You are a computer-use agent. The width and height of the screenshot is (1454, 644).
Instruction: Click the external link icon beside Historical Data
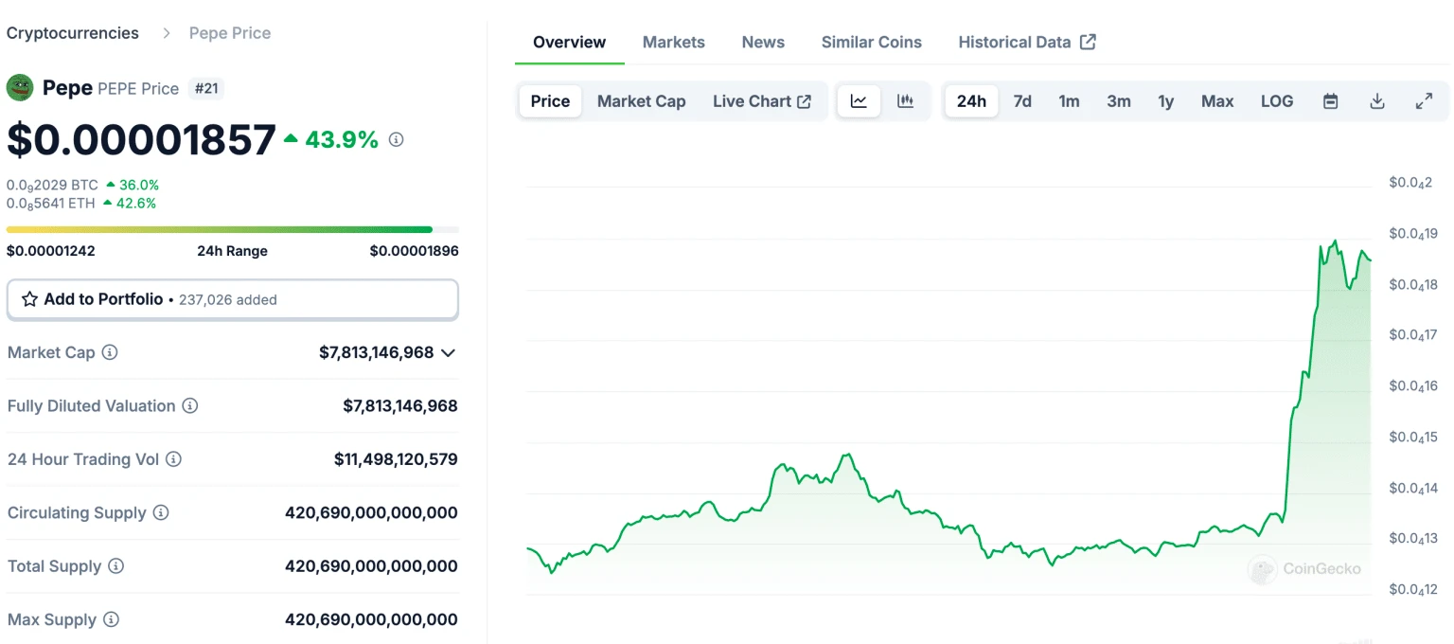click(1089, 42)
